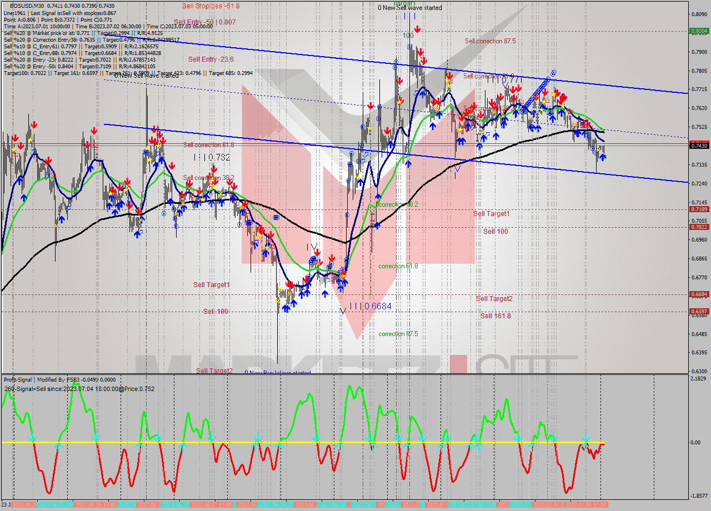The width and height of the screenshot is (711, 511).
Task: Click the 0.6684 price level tag
Action: [698, 294]
